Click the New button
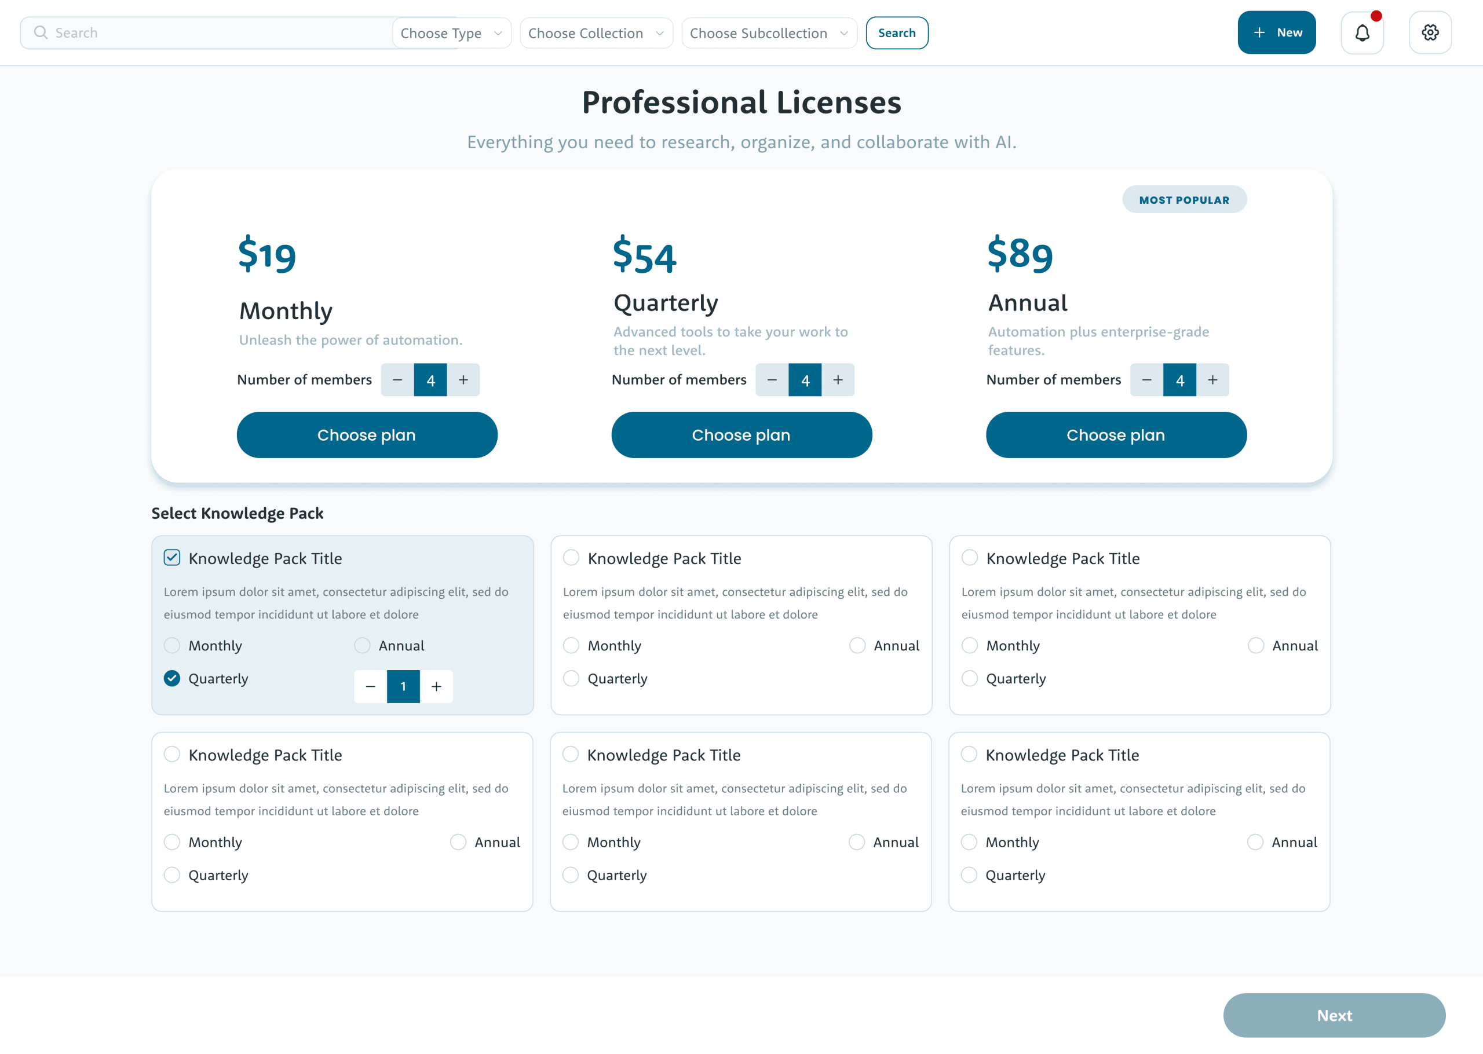 (1276, 32)
